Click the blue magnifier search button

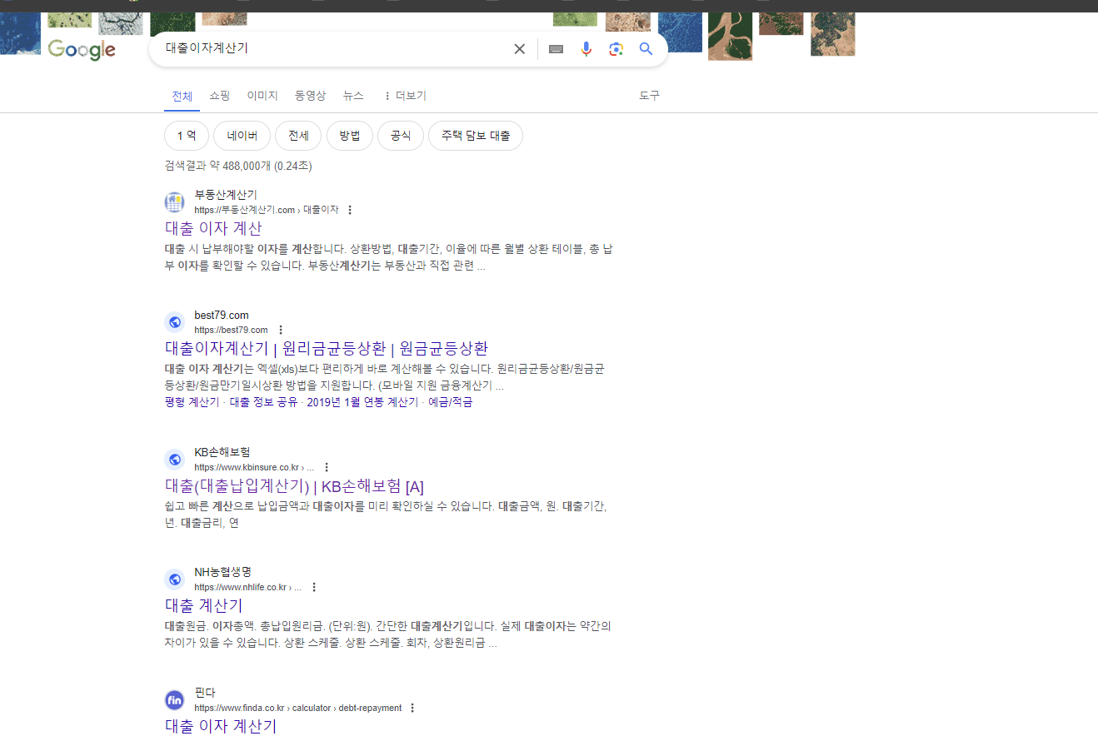click(x=646, y=49)
